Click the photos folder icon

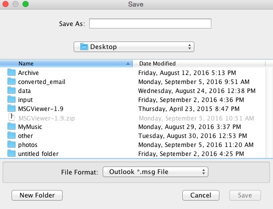click(12, 144)
